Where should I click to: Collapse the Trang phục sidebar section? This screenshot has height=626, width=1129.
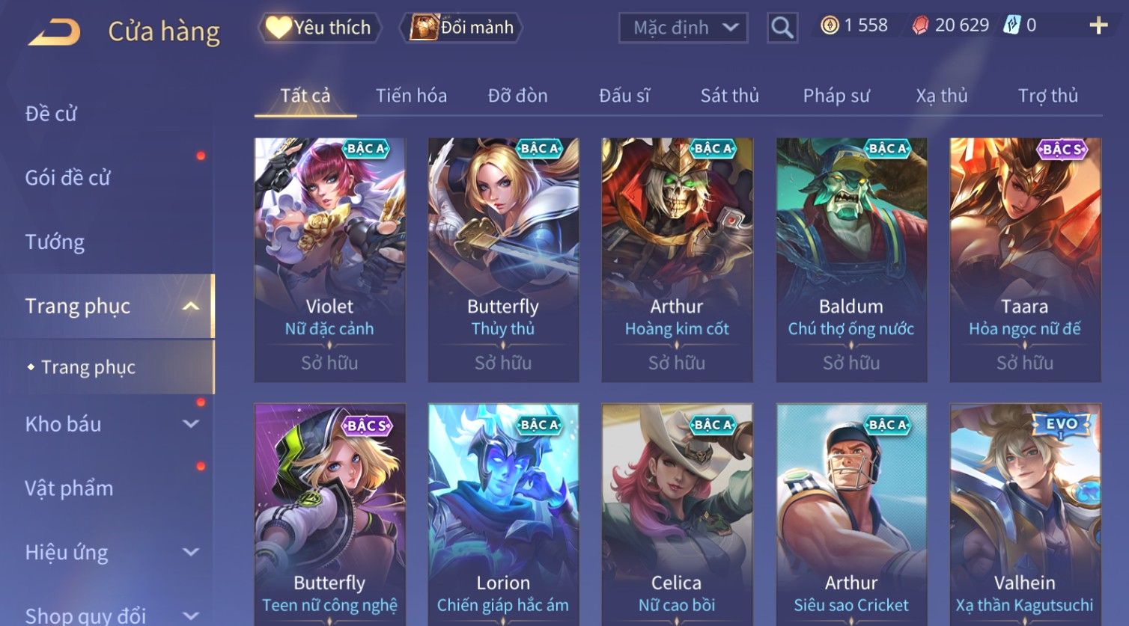pos(191,306)
